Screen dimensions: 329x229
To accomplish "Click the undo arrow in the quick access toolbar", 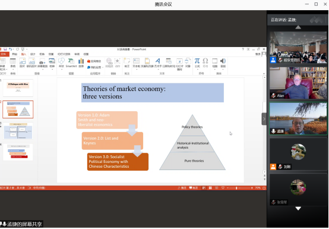I will coord(10,49).
